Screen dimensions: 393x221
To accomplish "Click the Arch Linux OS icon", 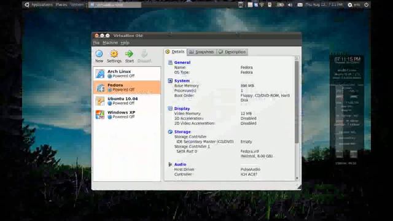I will pyautogui.click(x=99, y=74).
